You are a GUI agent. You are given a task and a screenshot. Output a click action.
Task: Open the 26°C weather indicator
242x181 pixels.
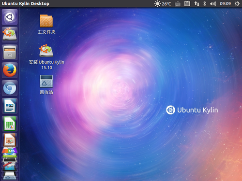coord(163,3)
